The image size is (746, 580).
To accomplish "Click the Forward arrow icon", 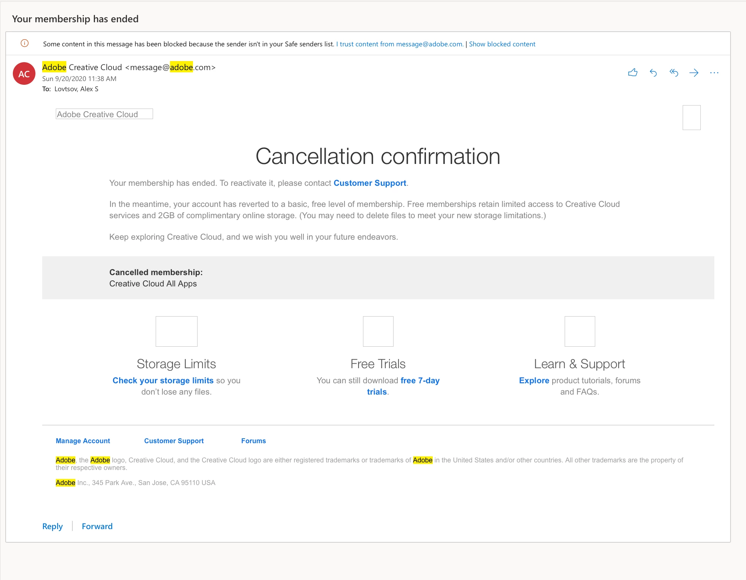I will 694,73.
